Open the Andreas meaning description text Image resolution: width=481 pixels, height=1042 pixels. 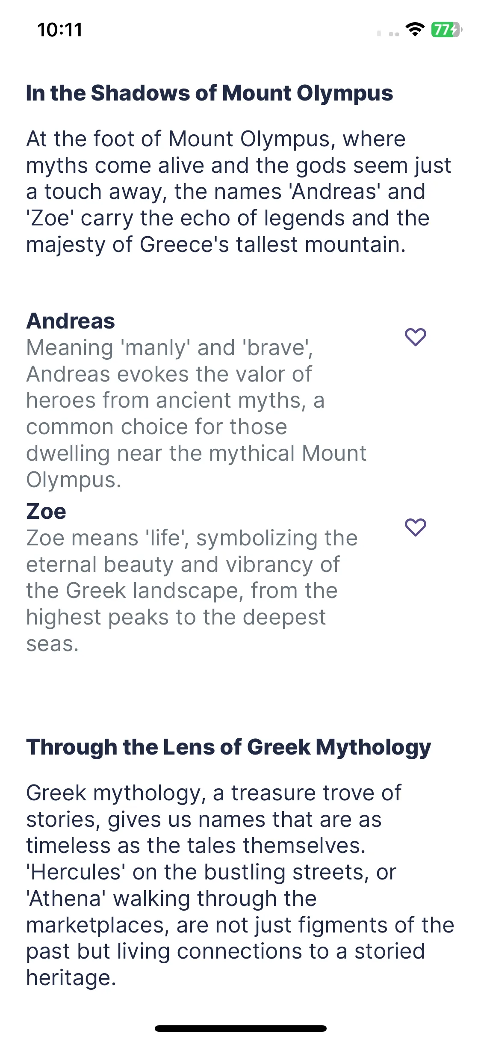(x=196, y=414)
